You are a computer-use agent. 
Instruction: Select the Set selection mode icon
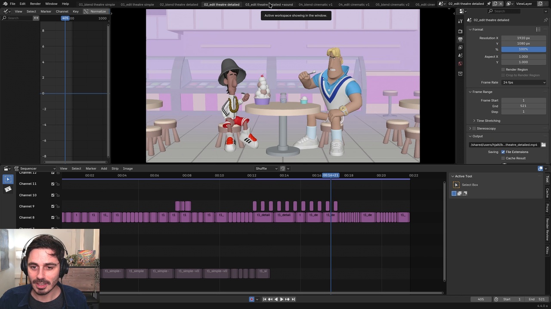point(454,194)
